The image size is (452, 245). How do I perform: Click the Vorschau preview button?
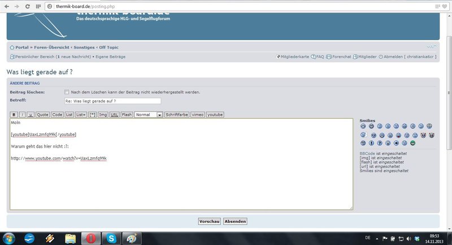pyautogui.click(x=209, y=221)
